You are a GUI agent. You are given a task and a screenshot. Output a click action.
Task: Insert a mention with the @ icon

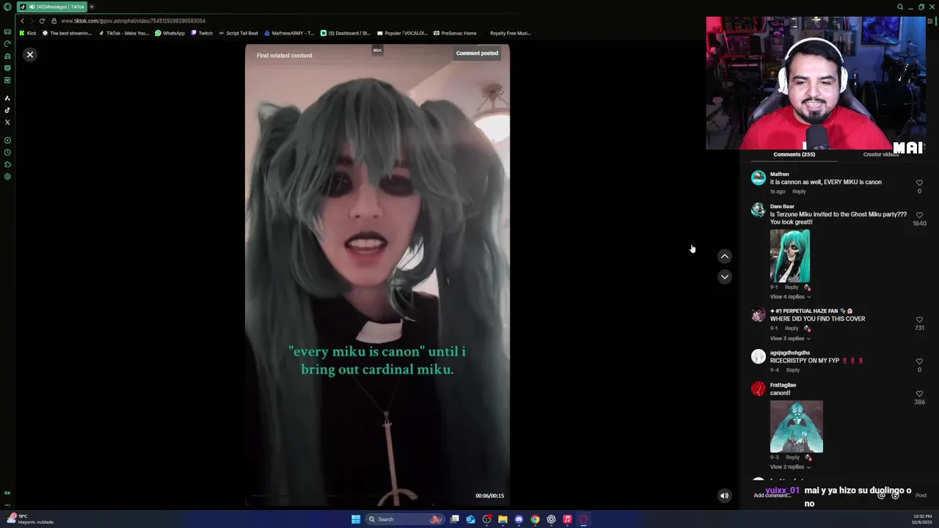click(x=882, y=495)
